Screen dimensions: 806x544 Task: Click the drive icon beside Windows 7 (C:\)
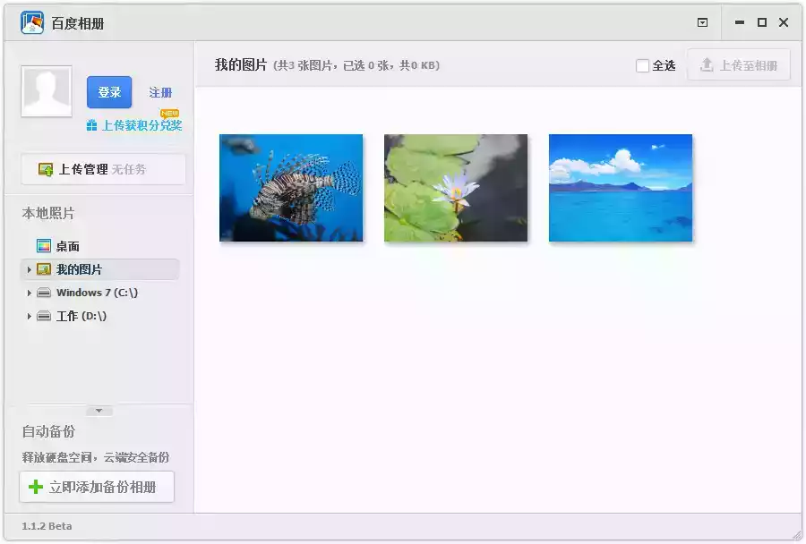43,292
